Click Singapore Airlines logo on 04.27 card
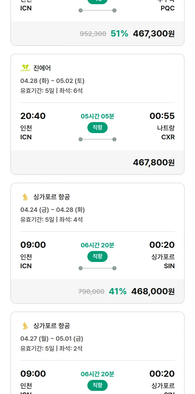The width and height of the screenshot is (195, 394). (x=25, y=326)
